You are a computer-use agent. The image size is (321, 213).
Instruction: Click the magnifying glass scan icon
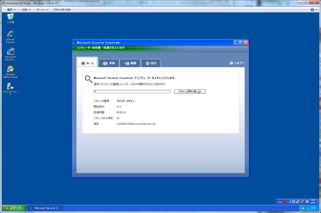click(88, 79)
